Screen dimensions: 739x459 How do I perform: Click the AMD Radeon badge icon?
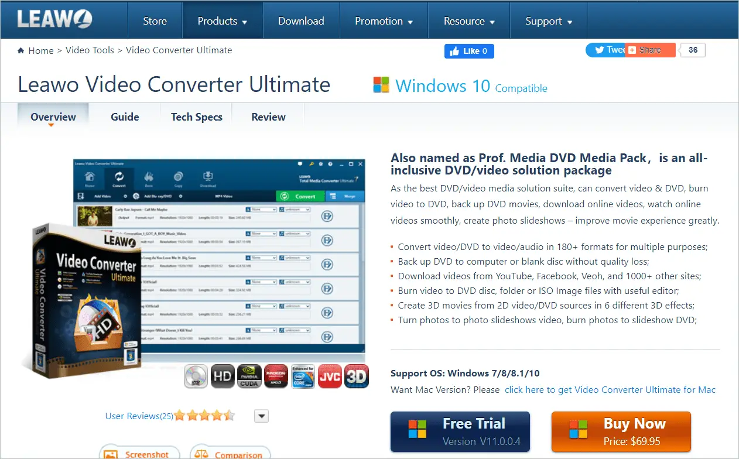pyautogui.click(x=276, y=376)
